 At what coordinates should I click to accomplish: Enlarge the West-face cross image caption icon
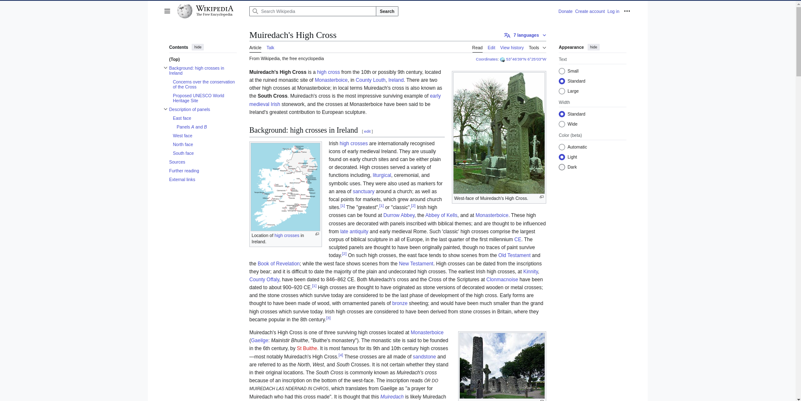tap(541, 197)
